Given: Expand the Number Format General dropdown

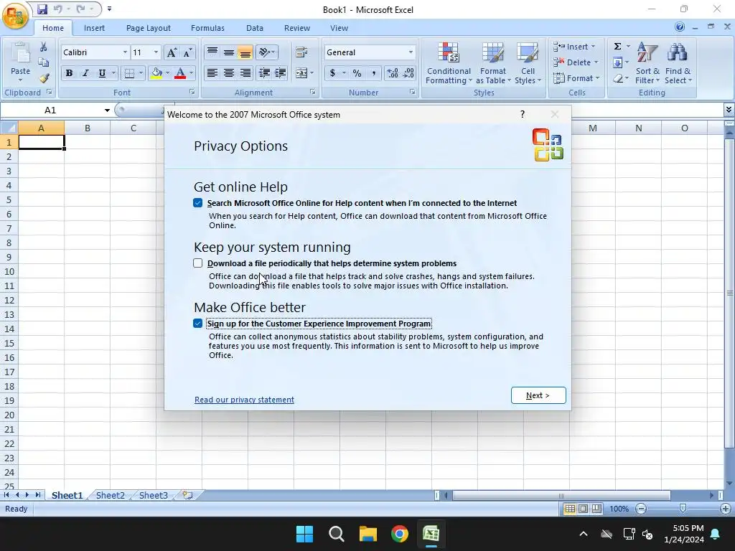Looking at the screenshot, I should [x=411, y=52].
